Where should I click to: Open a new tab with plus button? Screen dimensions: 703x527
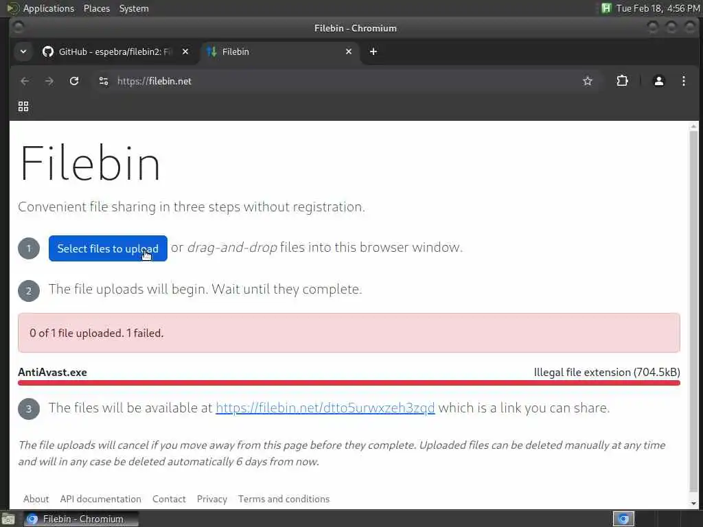(373, 51)
